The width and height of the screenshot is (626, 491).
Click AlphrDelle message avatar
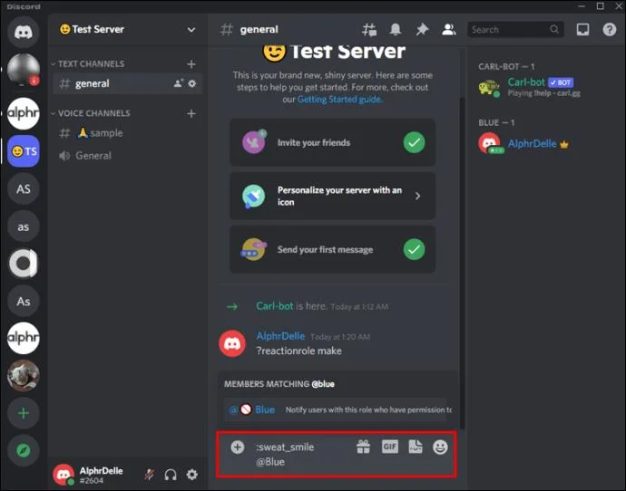click(x=232, y=343)
